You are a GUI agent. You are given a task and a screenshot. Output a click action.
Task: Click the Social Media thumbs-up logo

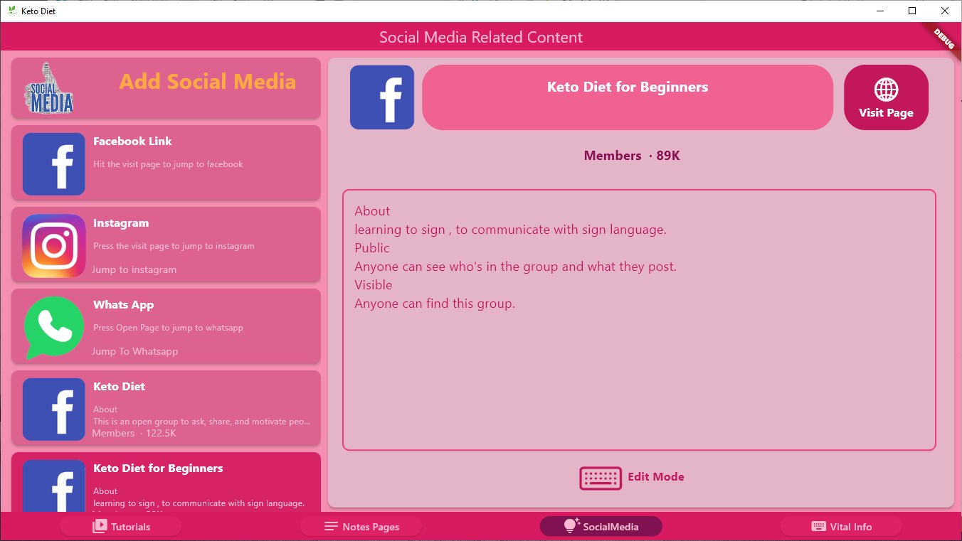click(49, 87)
